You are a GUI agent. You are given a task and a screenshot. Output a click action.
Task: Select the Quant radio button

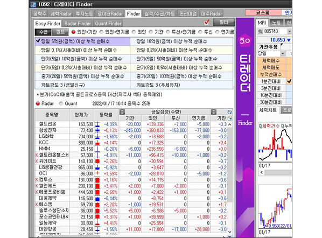[x=61, y=103]
